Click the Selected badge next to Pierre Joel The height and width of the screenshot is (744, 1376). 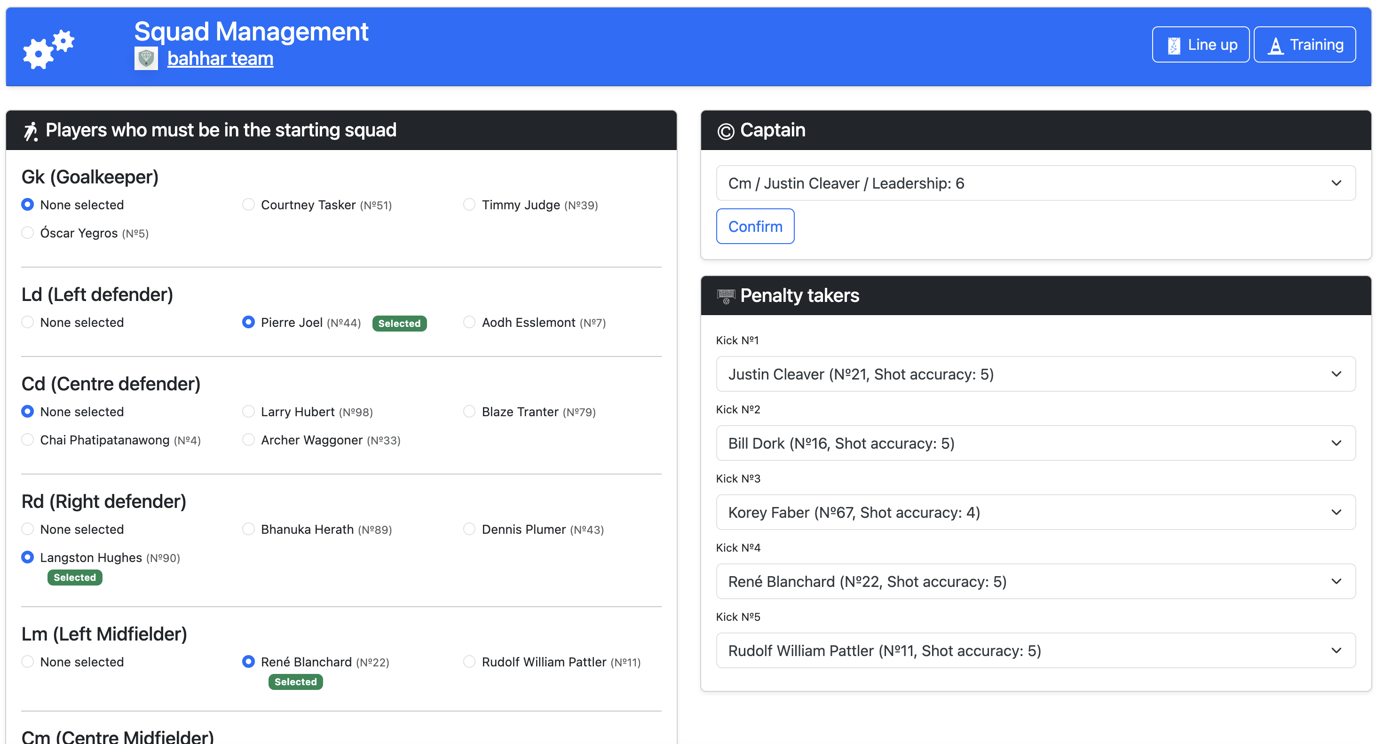[x=399, y=323]
